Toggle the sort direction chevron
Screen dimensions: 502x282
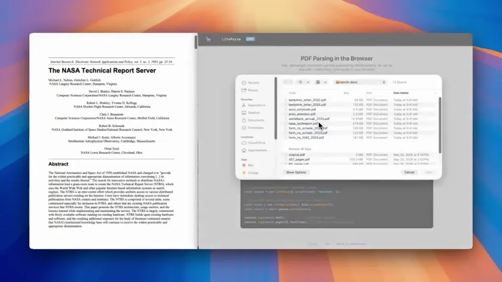(435, 93)
